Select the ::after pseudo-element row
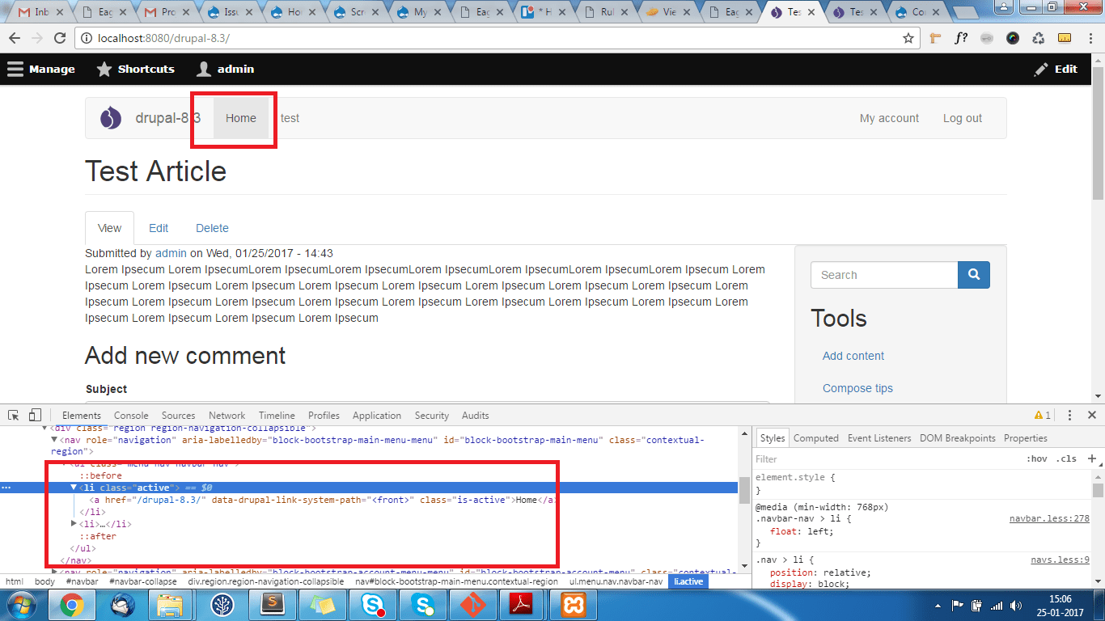The image size is (1105, 621). pos(98,536)
